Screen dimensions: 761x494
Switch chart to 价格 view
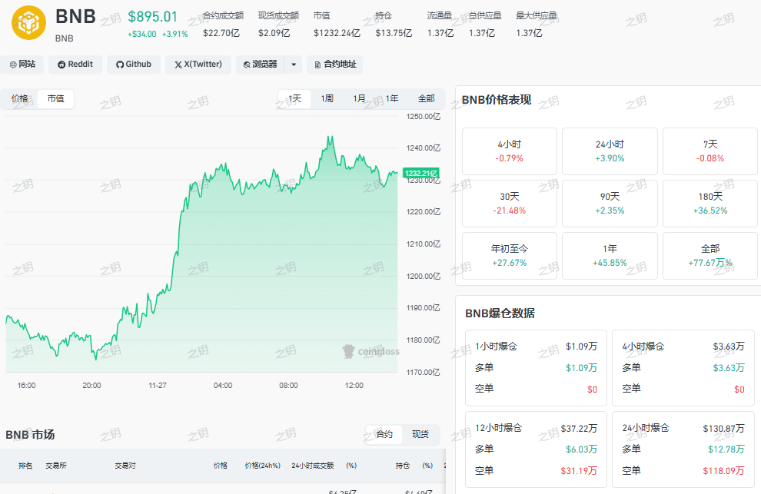[x=20, y=98]
